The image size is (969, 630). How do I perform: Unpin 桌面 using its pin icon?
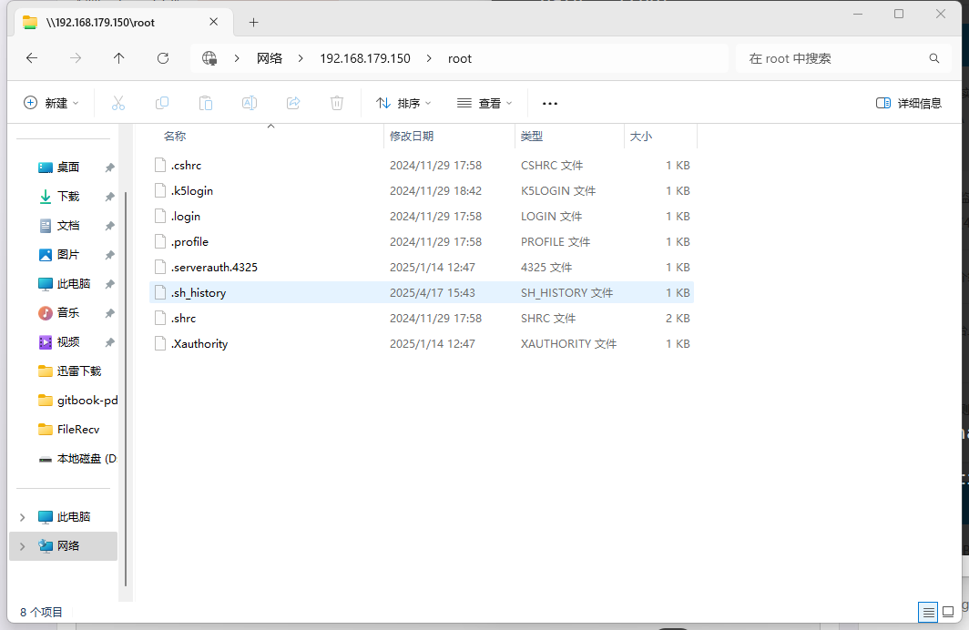[x=109, y=168]
